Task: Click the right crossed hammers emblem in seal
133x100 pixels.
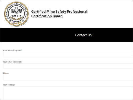Action: coord(23,21)
